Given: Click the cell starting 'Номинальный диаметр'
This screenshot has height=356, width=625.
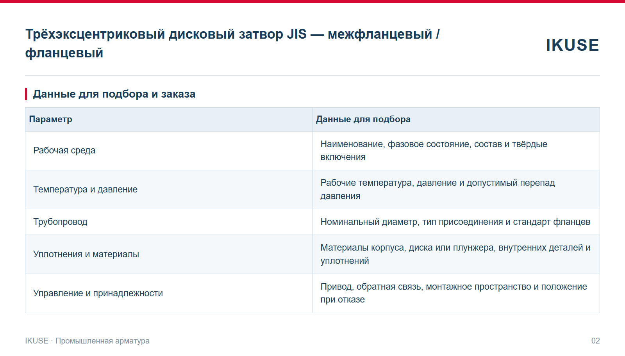Looking at the screenshot, I should [x=456, y=222].
